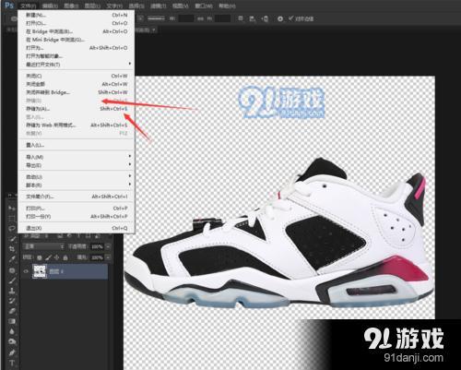Expand the 导入(M) submenu

coord(76,157)
